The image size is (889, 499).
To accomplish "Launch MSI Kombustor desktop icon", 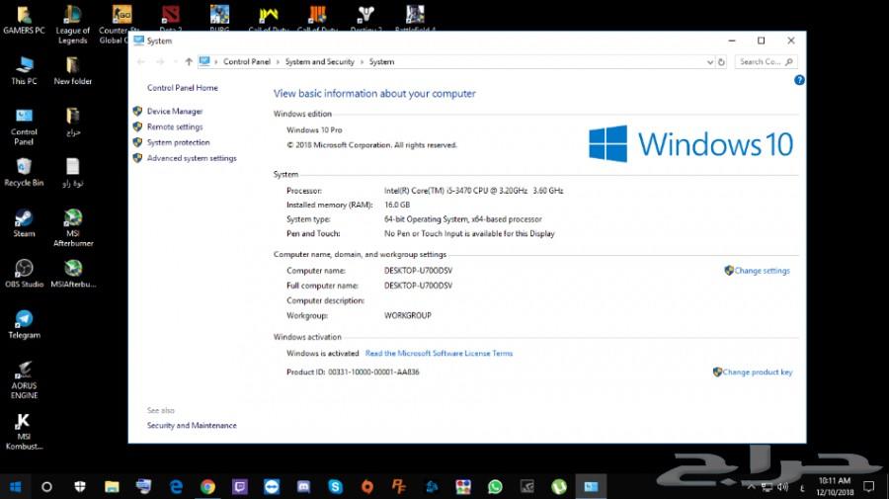I will [24, 431].
